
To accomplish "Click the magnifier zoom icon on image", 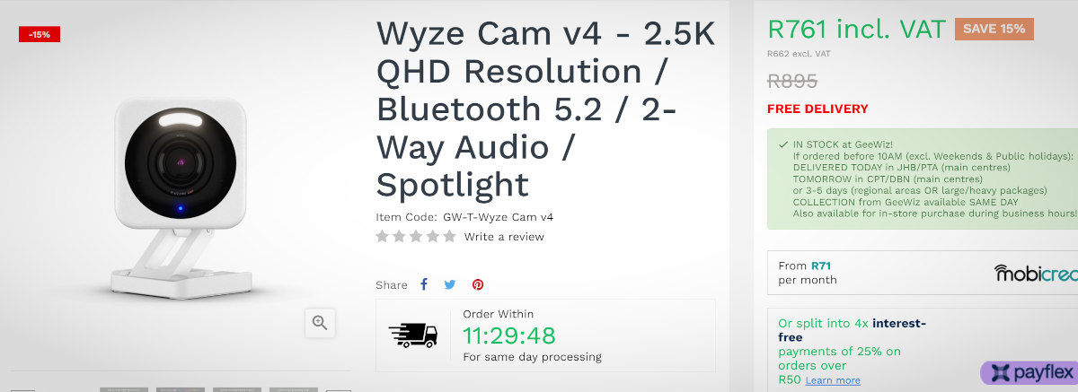I will [x=320, y=322].
